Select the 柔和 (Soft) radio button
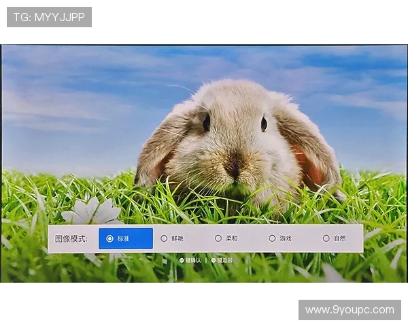The image size is (408, 327). (218, 238)
